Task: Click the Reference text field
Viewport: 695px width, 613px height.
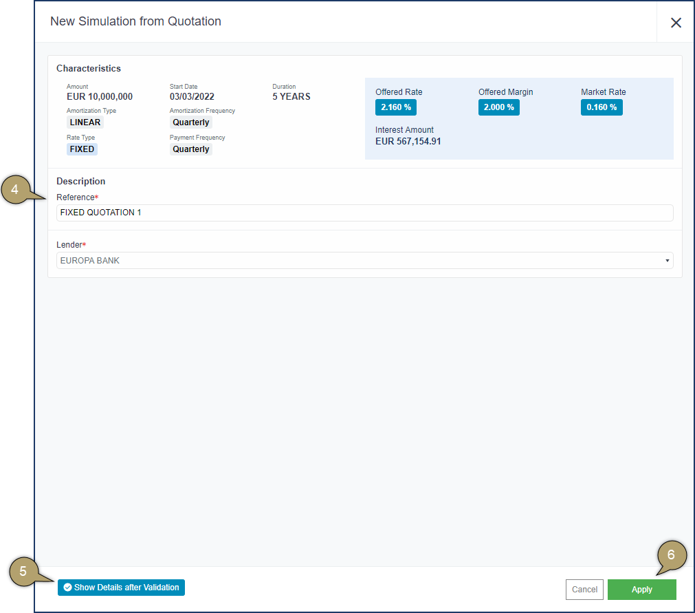Action: tap(364, 213)
